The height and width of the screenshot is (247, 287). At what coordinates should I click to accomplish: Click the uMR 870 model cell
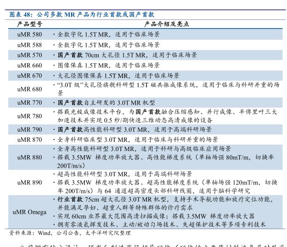click(x=29, y=140)
